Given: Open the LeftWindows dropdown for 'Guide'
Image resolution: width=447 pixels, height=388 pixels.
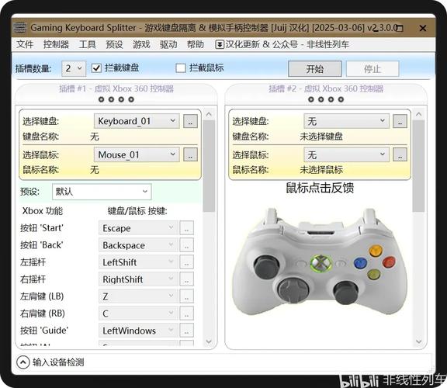Looking at the screenshot, I should point(138,331).
